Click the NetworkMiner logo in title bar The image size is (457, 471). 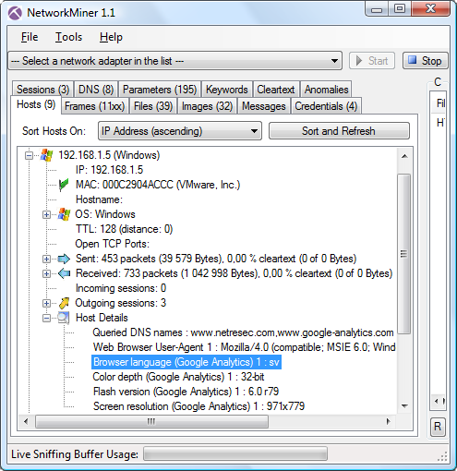[15, 13]
